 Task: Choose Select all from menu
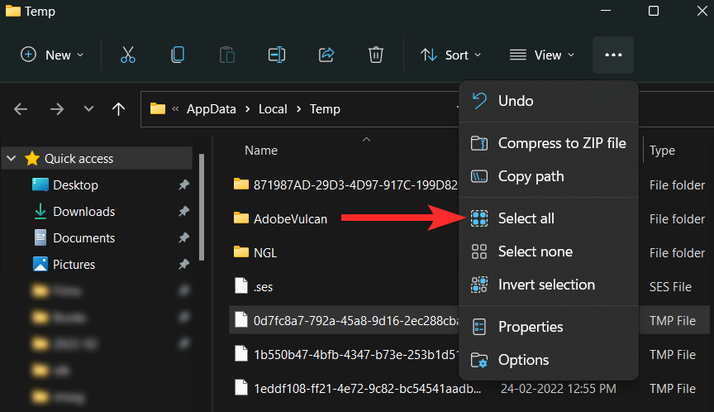pyautogui.click(x=526, y=218)
